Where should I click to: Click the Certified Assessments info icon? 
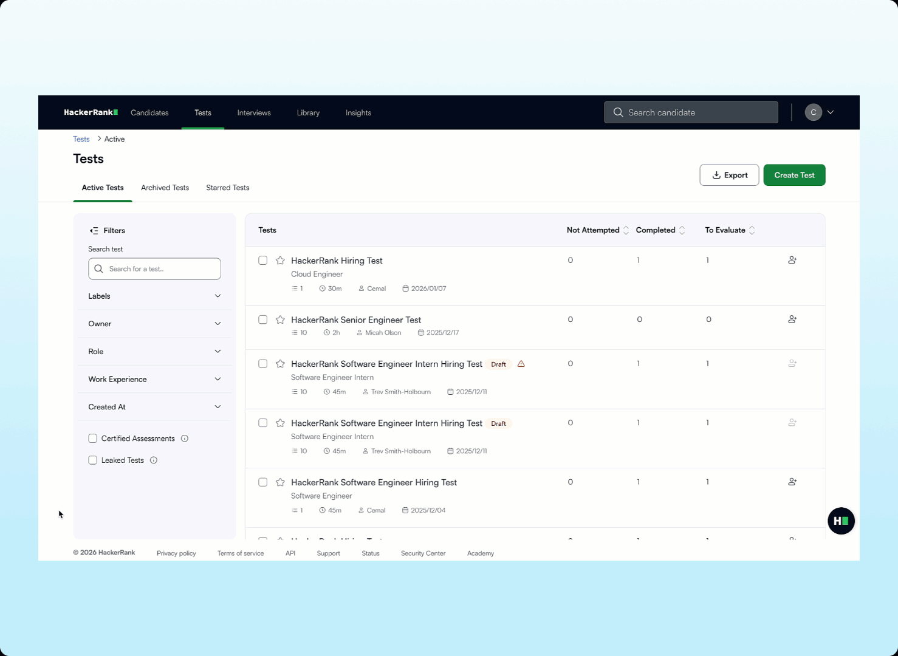185,439
